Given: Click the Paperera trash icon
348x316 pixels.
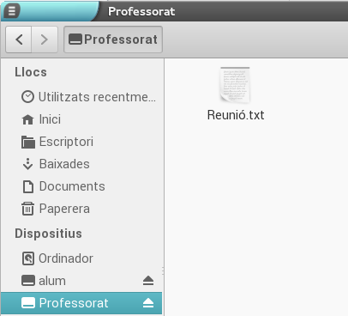Looking at the screenshot, I should pos(27,209).
